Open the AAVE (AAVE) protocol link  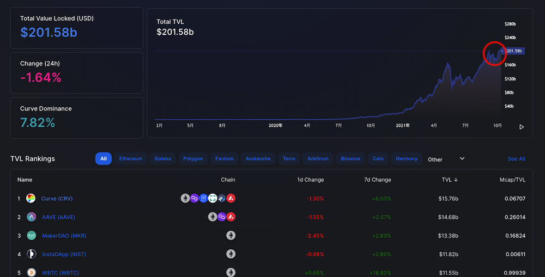(x=58, y=217)
